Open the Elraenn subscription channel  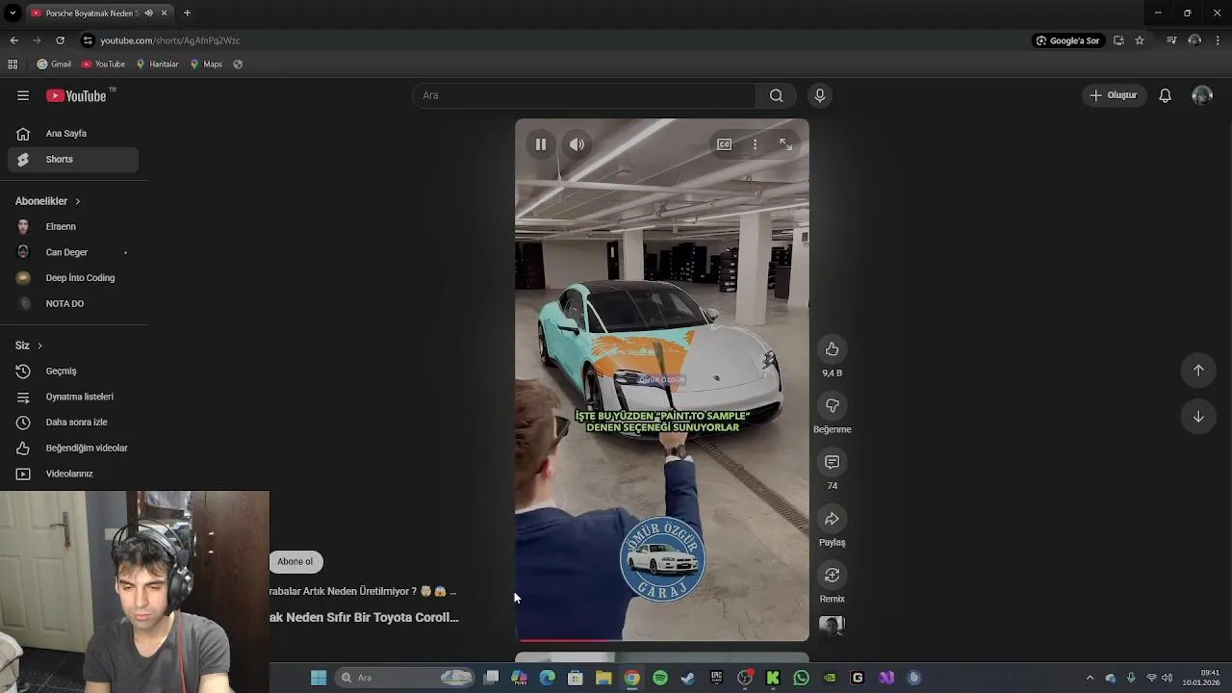point(73,226)
